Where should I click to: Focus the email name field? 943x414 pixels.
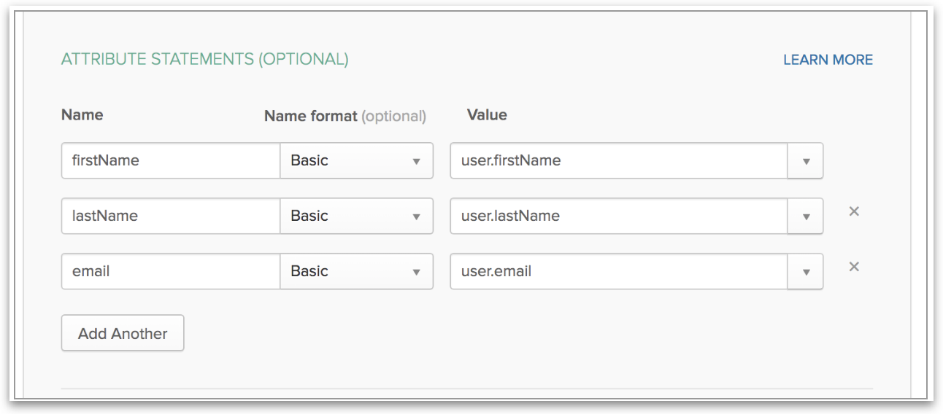(171, 272)
